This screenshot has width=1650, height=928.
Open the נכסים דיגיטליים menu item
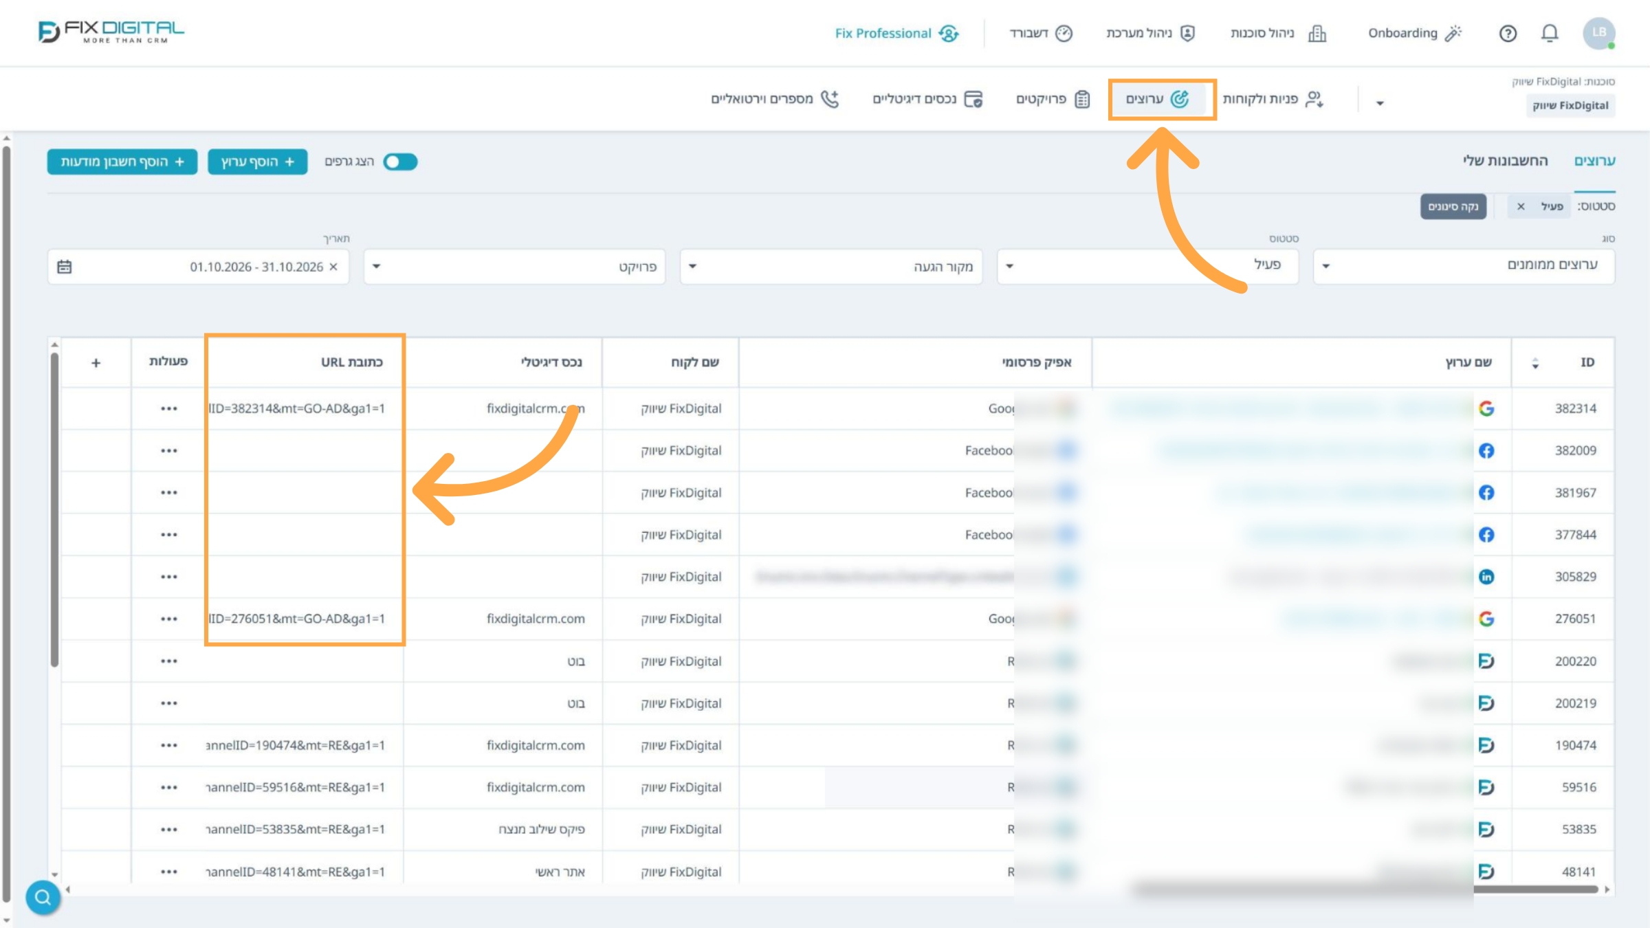click(x=928, y=99)
